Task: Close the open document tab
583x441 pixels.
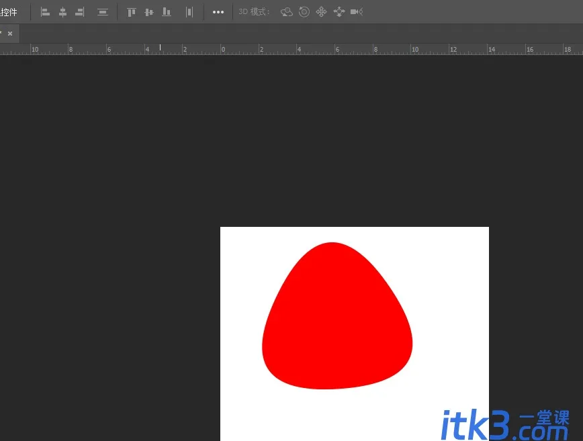Action: click(x=10, y=34)
